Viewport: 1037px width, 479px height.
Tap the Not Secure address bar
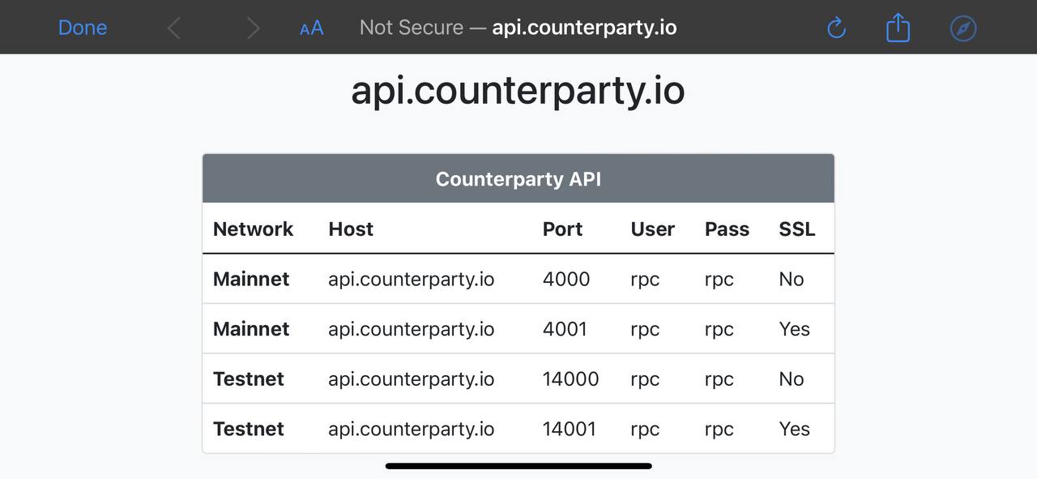pos(518,28)
